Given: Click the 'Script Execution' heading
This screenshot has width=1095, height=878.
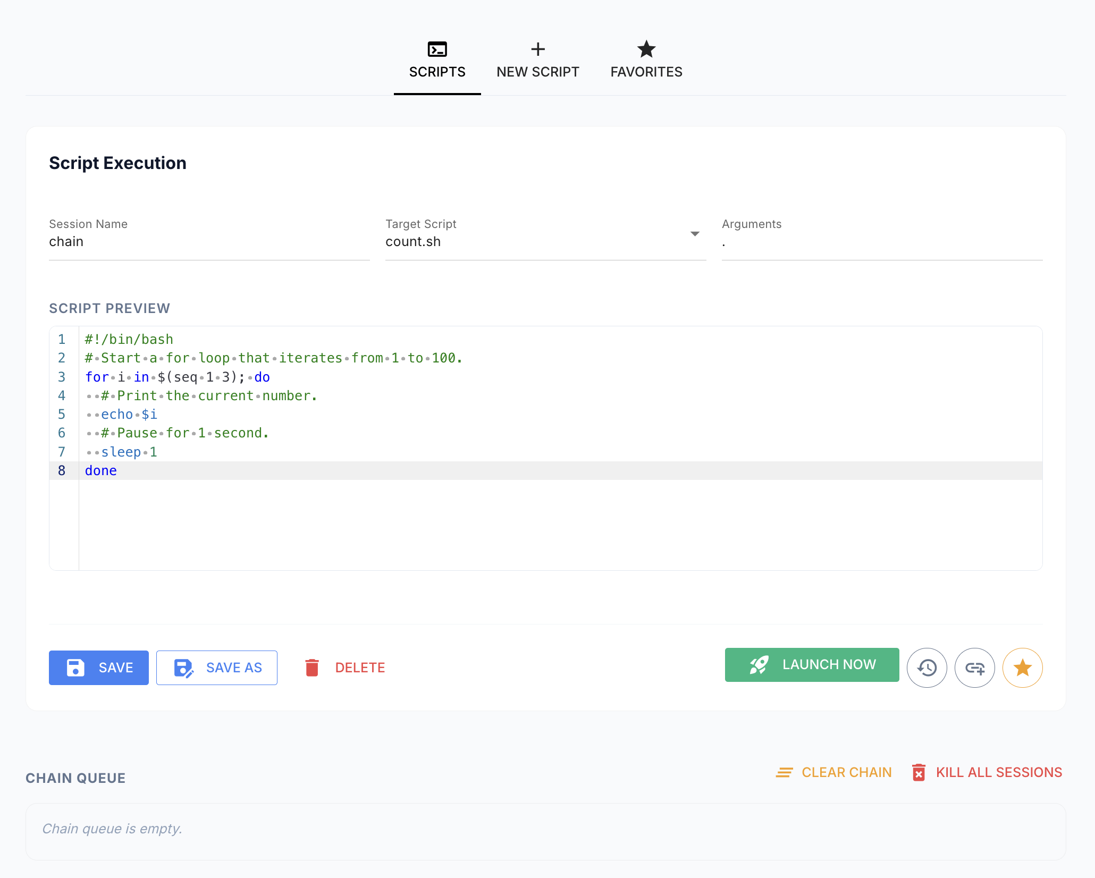Looking at the screenshot, I should pyautogui.click(x=117, y=163).
